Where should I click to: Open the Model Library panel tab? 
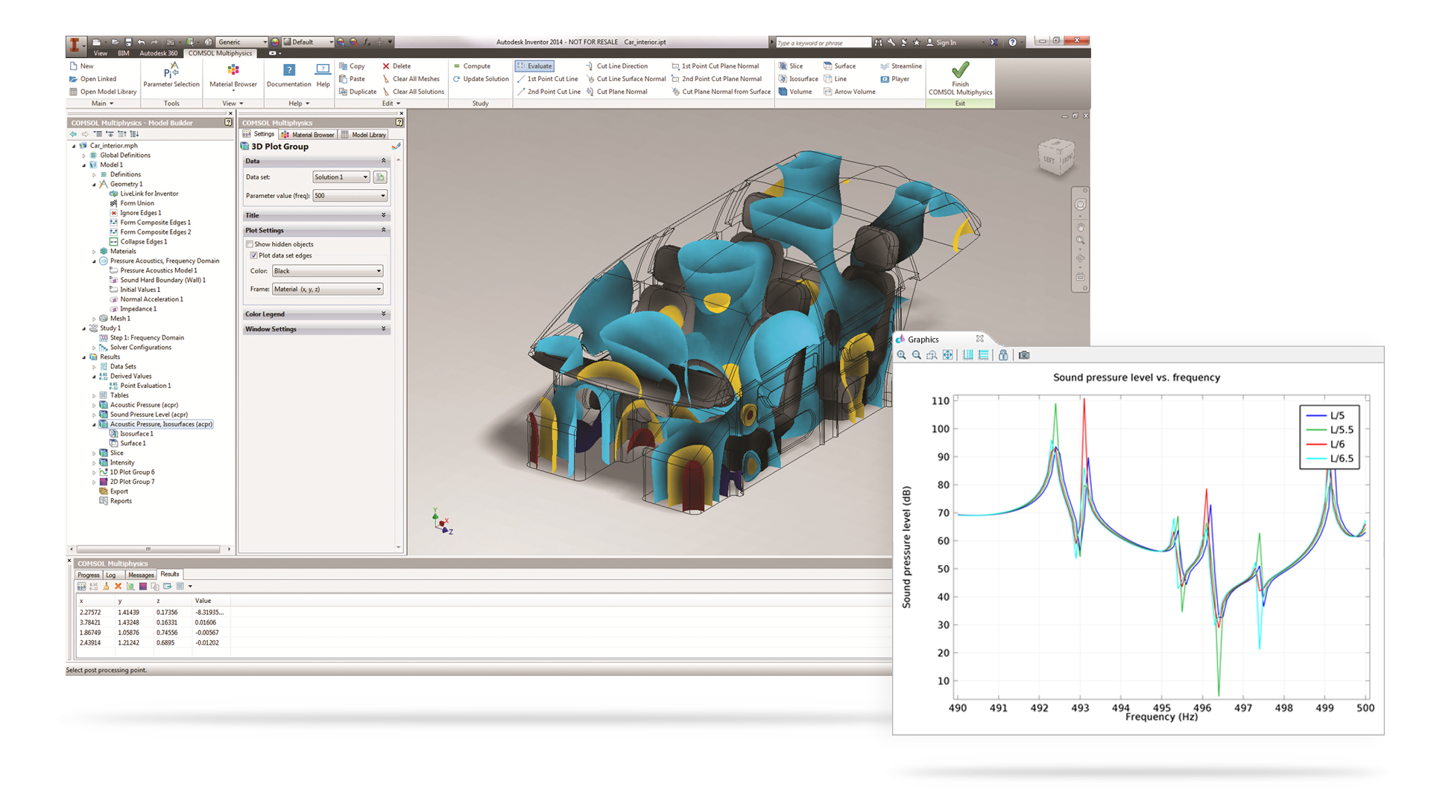(364, 135)
